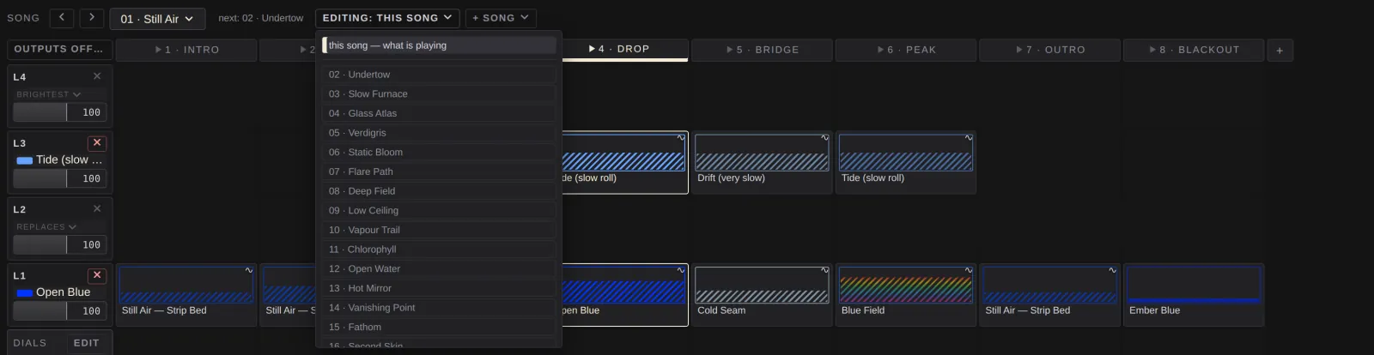Click wave icon on the INTRO Still Air — Strip Bed card
The image size is (1374, 355).
(249, 270)
